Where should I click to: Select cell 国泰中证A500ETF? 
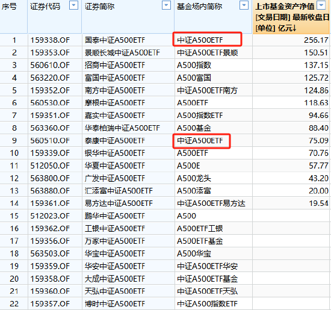point(128,40)
